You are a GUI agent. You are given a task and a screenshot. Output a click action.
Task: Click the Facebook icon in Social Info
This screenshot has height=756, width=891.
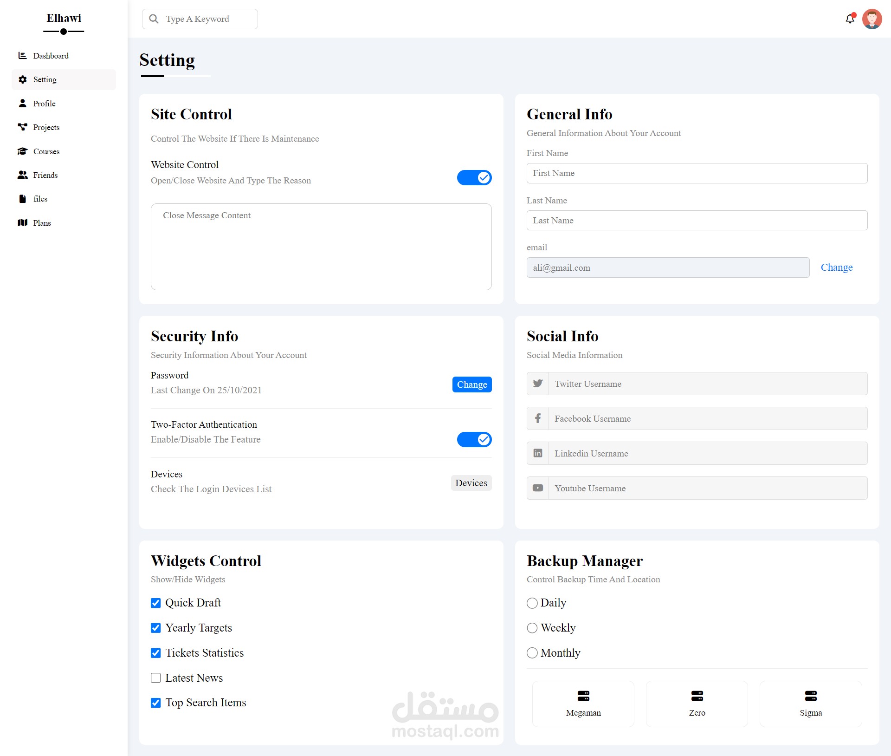click(538, 418)
